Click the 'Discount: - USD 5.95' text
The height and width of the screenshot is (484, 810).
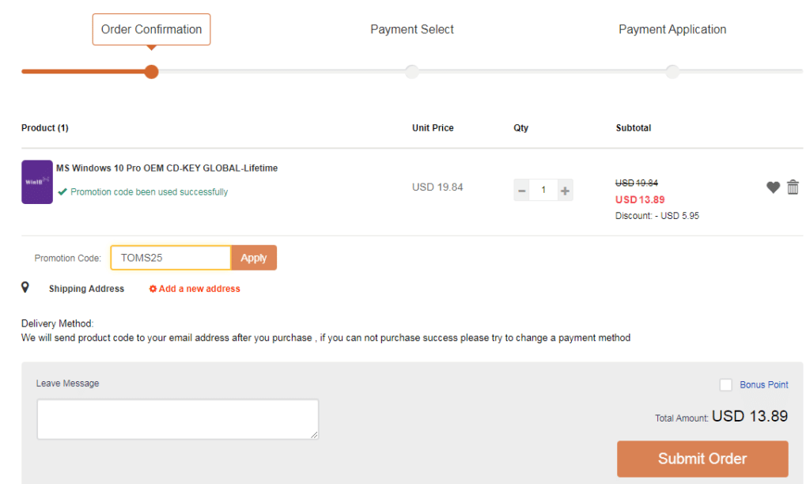[x=657, y=216]
